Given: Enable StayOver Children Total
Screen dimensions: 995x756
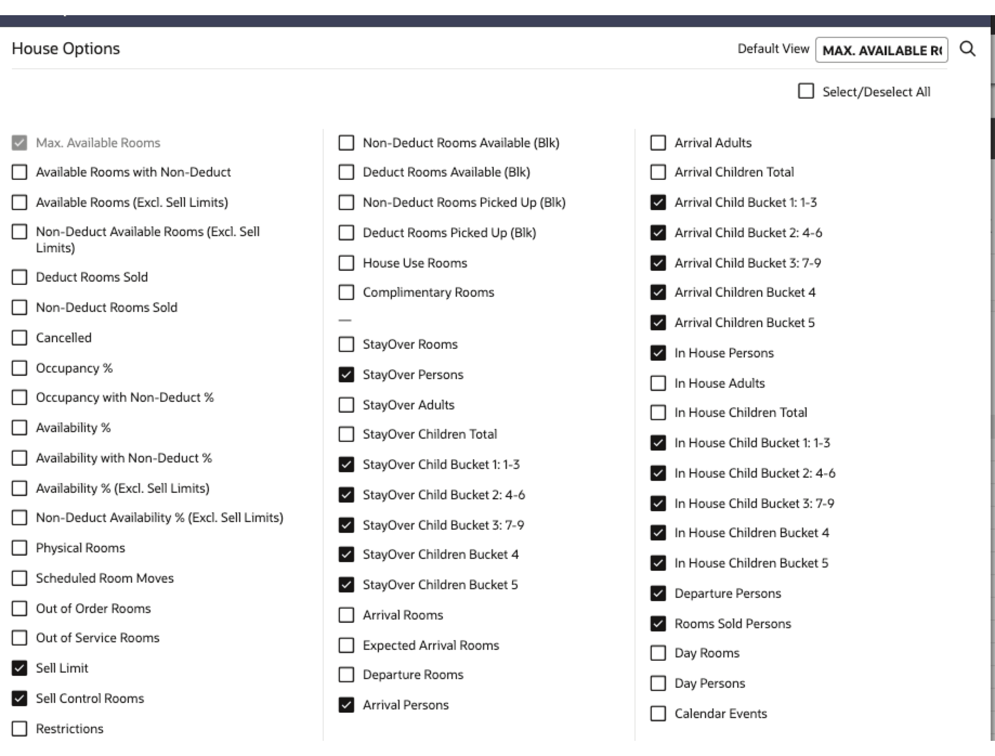Looking at the screenshot, I should click(x=346, y=434).
